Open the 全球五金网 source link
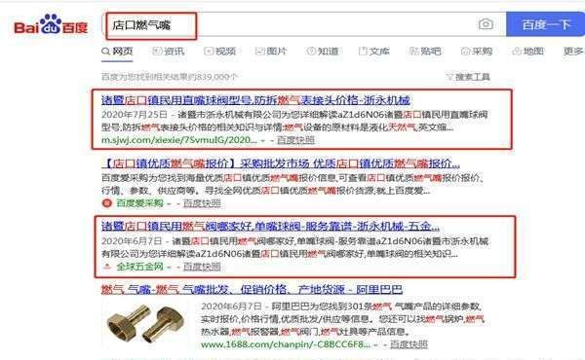This screenshot has height=360, width=585. pyautogui.click(x=139, y=267)
